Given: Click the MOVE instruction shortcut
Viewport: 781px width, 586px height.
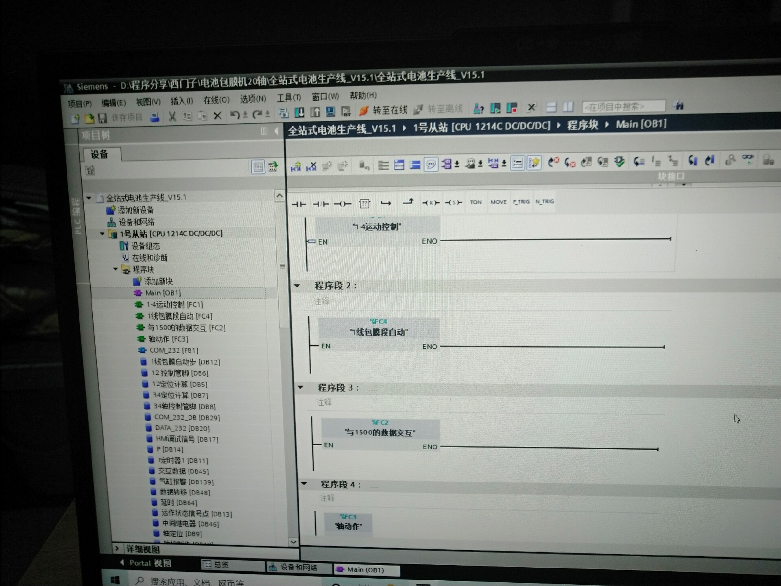Looking at the screenshot, I should pyautogui.click(x=498, y=202).
